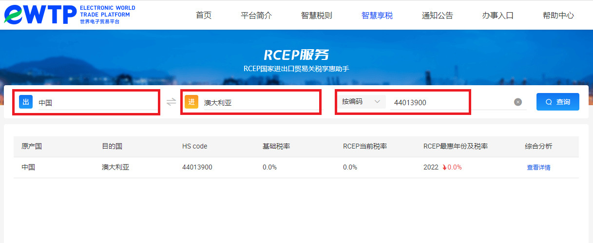Click the blue 出 export badge

click(x=26, y=102)
